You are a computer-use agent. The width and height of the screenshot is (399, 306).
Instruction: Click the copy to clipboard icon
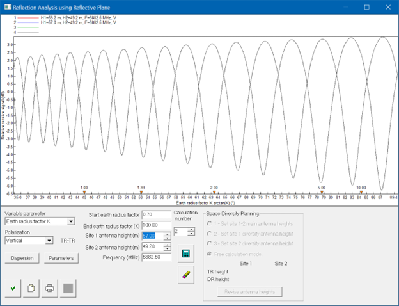pos(31,289)
